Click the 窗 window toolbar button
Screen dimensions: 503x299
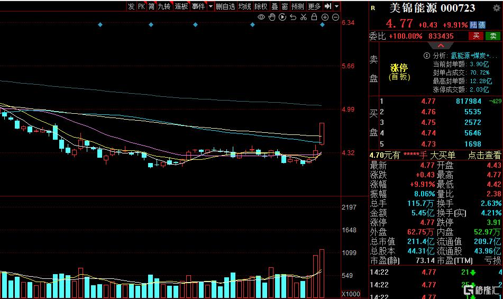[x=285, y=6]
